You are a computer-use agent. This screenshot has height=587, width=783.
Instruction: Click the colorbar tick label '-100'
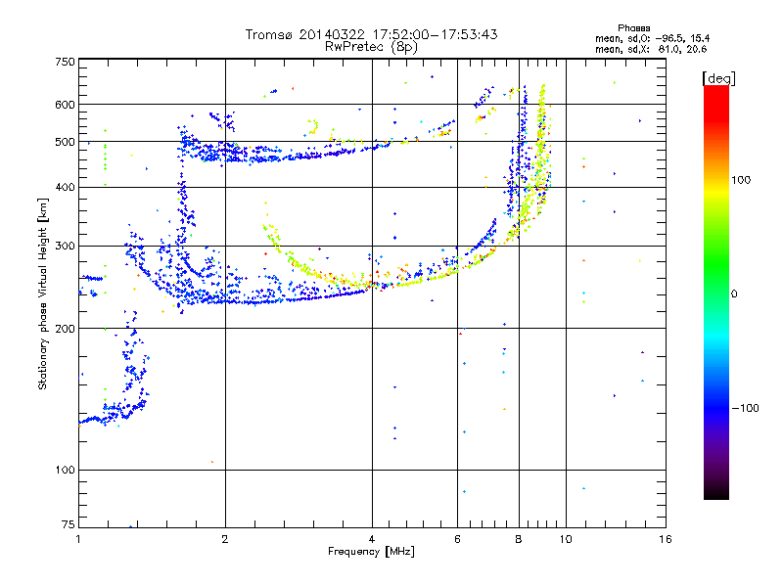click(x=745, y=408)
